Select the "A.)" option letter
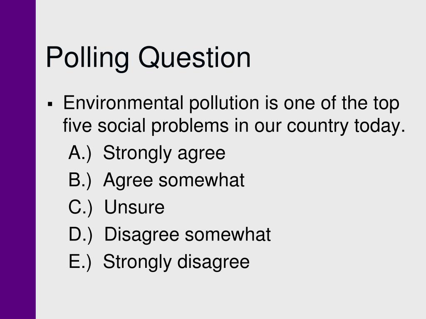This screenshot has height=319, width=426. click(x=80, y=154)
